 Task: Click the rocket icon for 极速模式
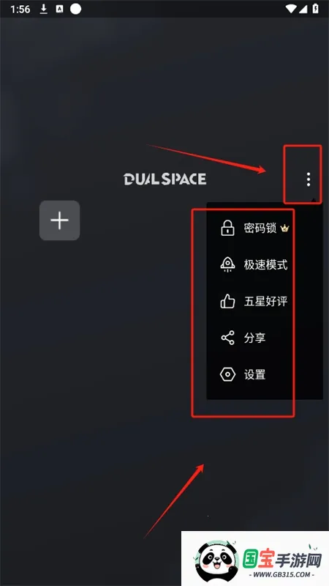pos(227,264)
